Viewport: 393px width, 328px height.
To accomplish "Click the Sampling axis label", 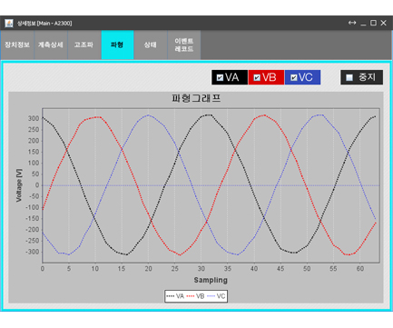I will (211, 280).
